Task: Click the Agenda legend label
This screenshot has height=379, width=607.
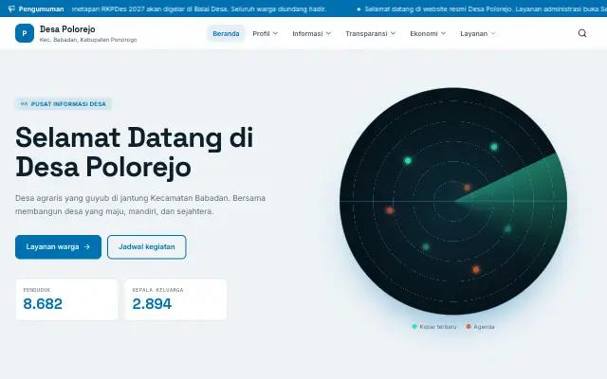Action: point(484,327)
